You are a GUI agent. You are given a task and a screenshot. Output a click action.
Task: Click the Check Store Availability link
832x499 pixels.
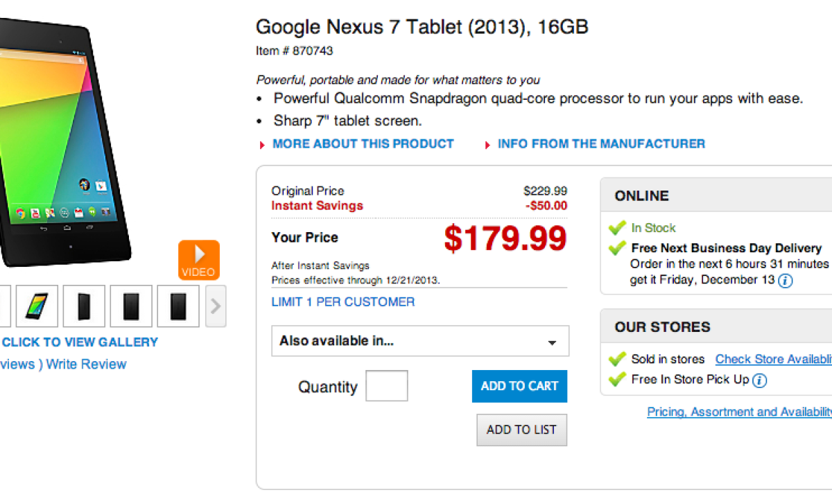click(773, 359)
